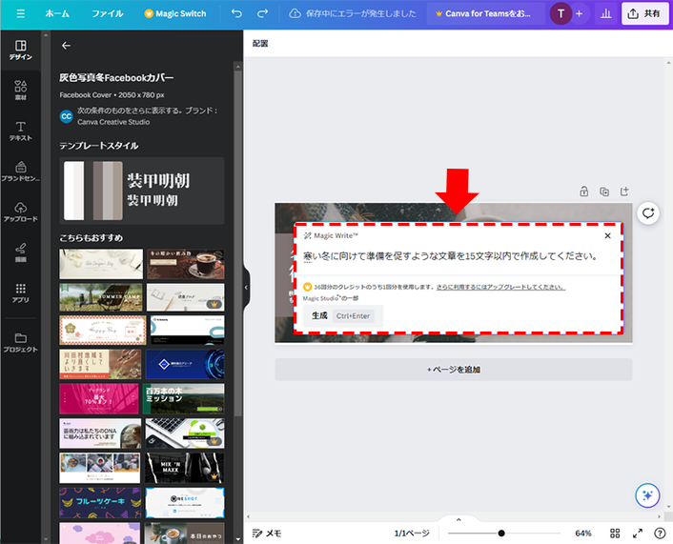673x544 pixels.
Task: Open the 描画 draw tool
Action: (x=21, y=252)
